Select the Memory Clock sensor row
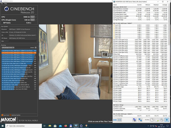Screen dimensions: 171x128 141,107
